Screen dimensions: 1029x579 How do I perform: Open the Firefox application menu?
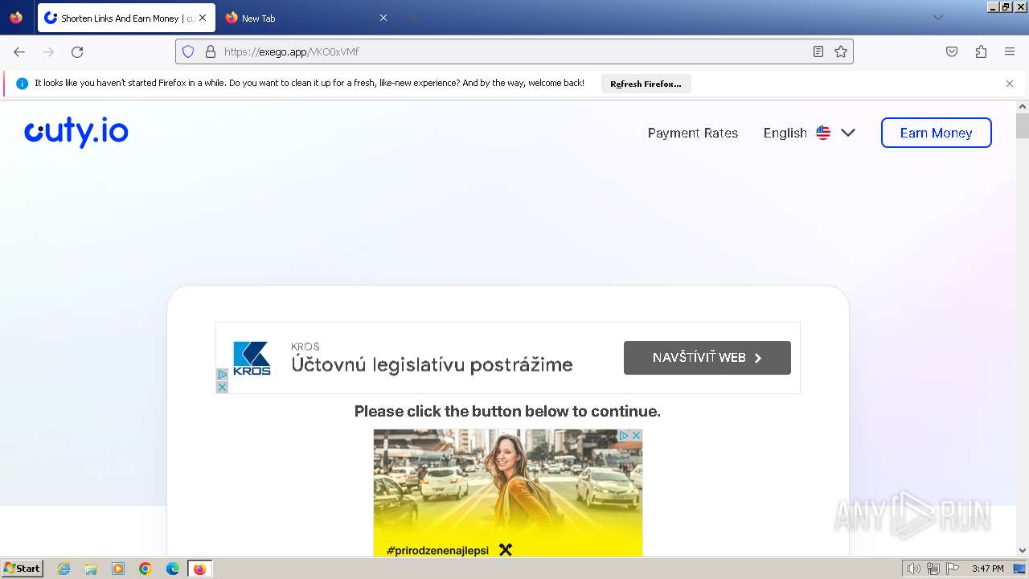[1010, 51]
